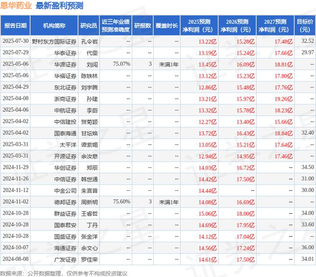Click the 恩华药业 title text

click(x=16, y=6)
